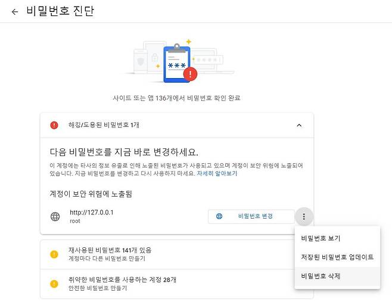Click the yellow warning icon for weak passwords

[54, 284]
